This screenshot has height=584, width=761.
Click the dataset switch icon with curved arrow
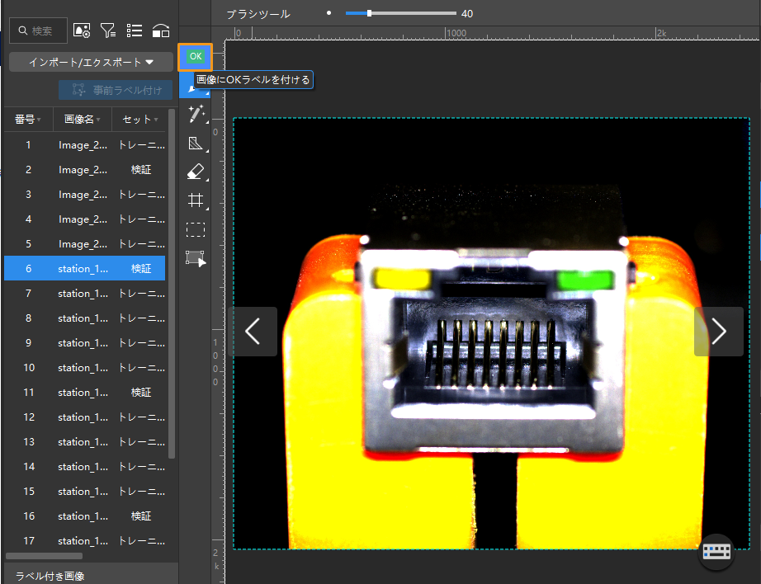(161, 31)
